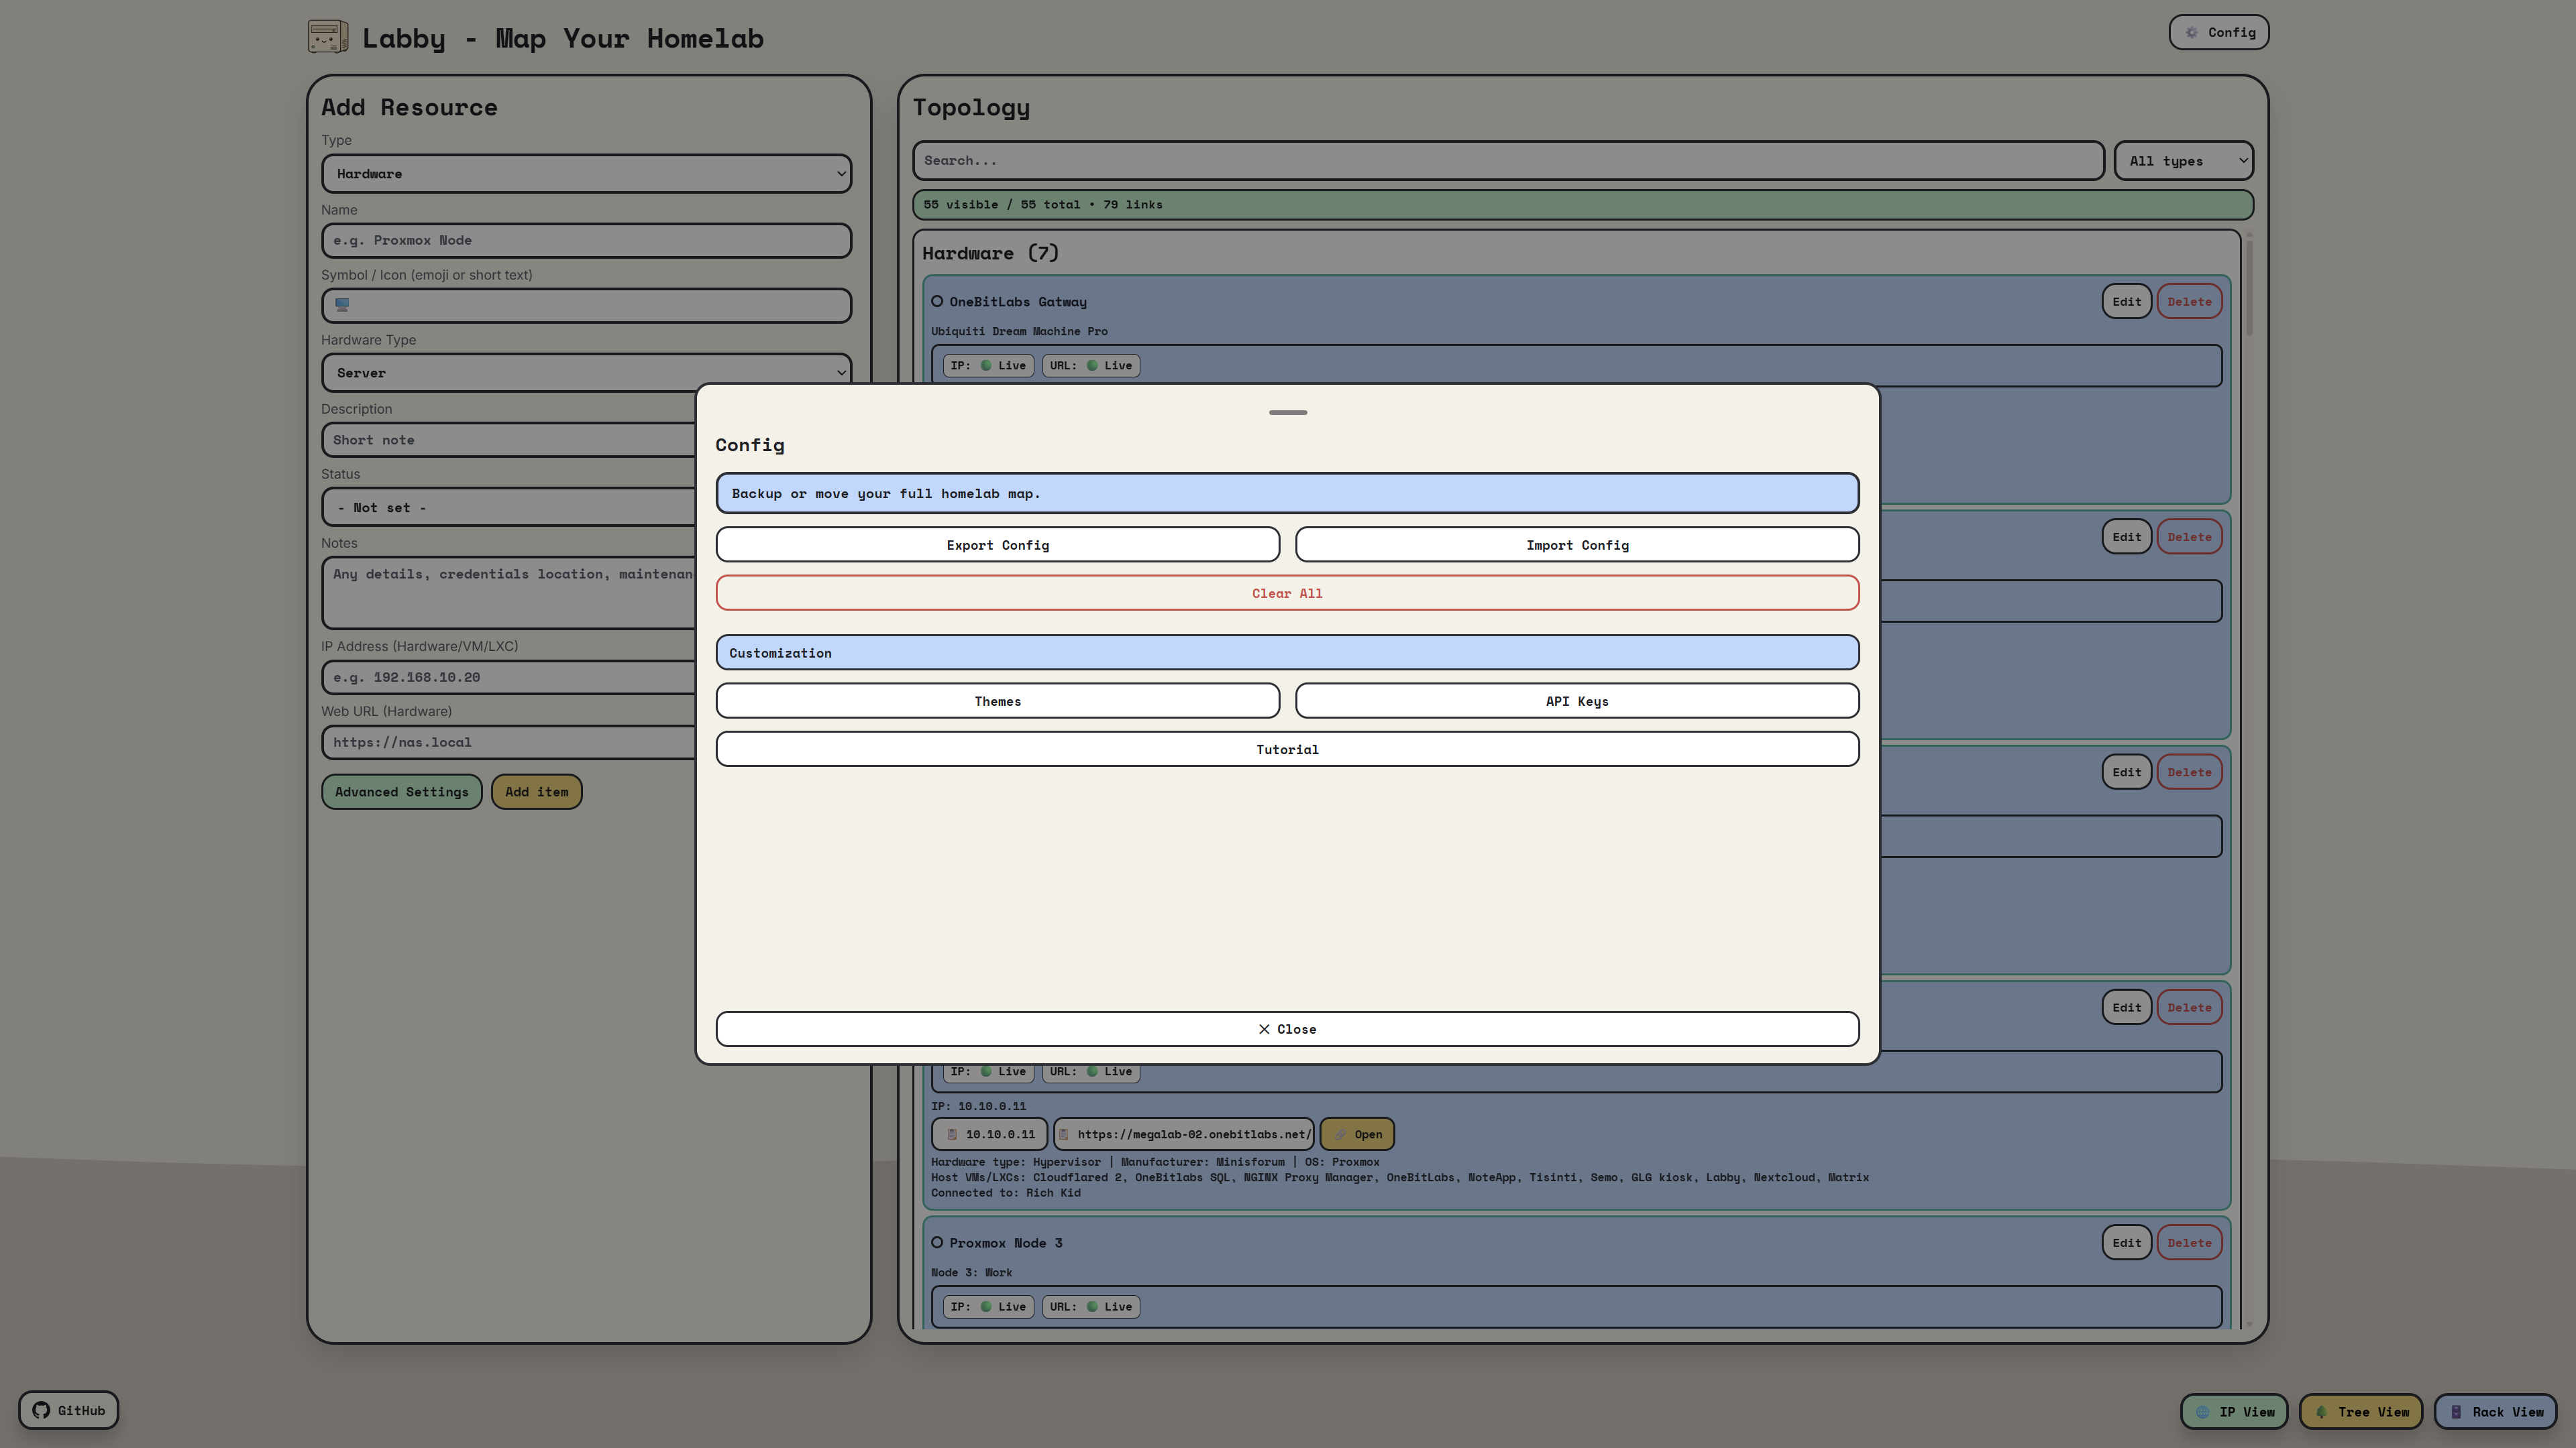Open the All types filter dropdown
2576x1448 pixels.
2183,161
